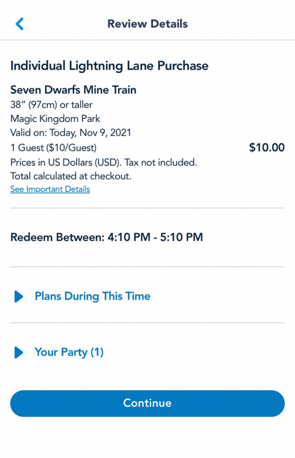This screenshot has width=295, height=458.
Task: Select Your Party (1) to view guests
Action: click(68, 352)
